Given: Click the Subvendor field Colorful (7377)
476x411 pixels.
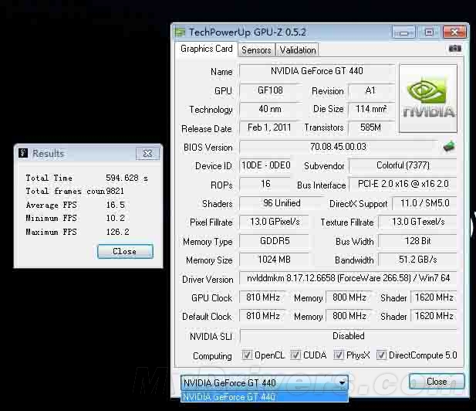Looking at the screenshot, I should pyautogui.click(x=403, y=165).
